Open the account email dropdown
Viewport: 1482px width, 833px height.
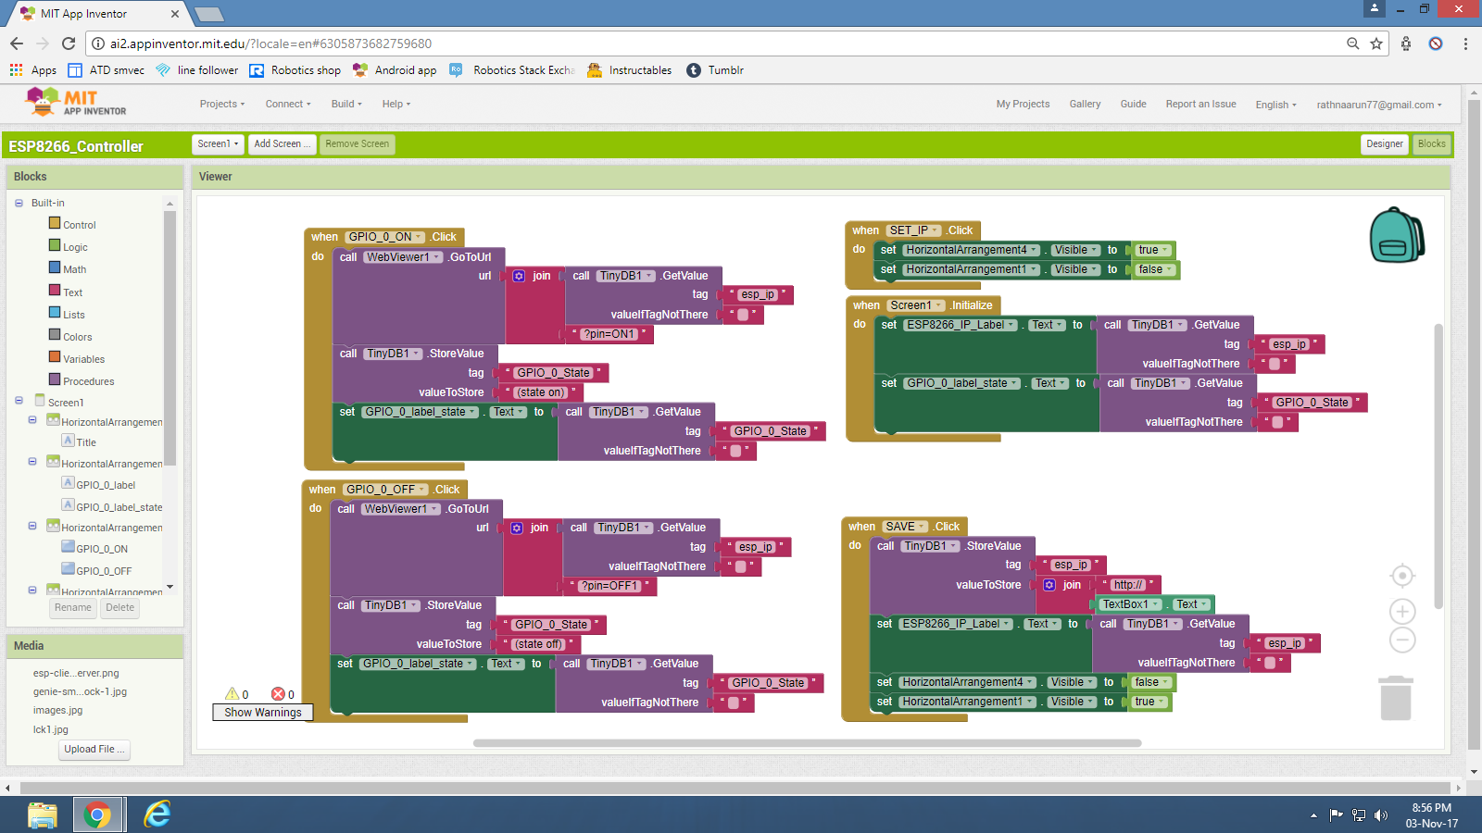(1379, 105)
